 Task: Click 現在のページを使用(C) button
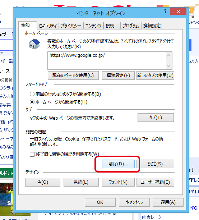[x=73, y=75]
